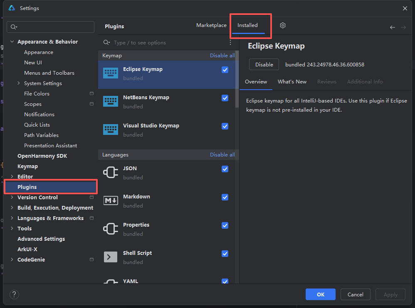Toggle the YAML plugin checkbox

pos(225,281)
